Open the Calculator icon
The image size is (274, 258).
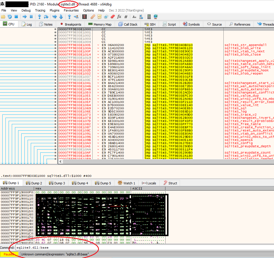tap(149, 17)
